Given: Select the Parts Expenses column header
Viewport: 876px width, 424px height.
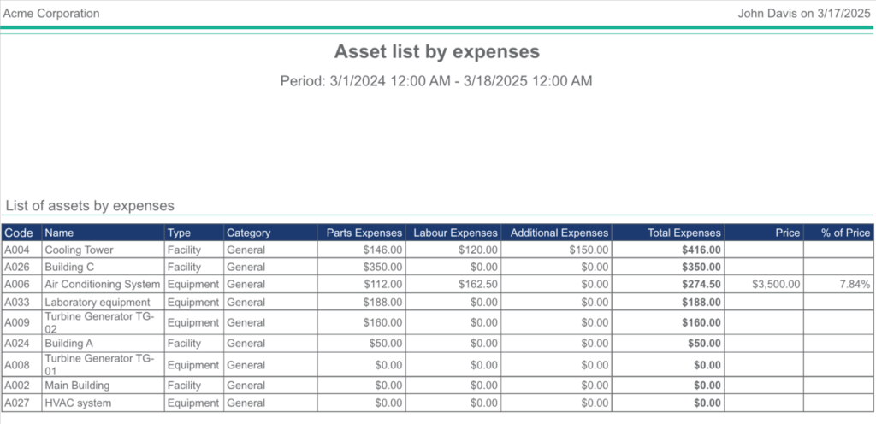Looking at the screenshot, I should pyautogui.click(x=364, y=233).
